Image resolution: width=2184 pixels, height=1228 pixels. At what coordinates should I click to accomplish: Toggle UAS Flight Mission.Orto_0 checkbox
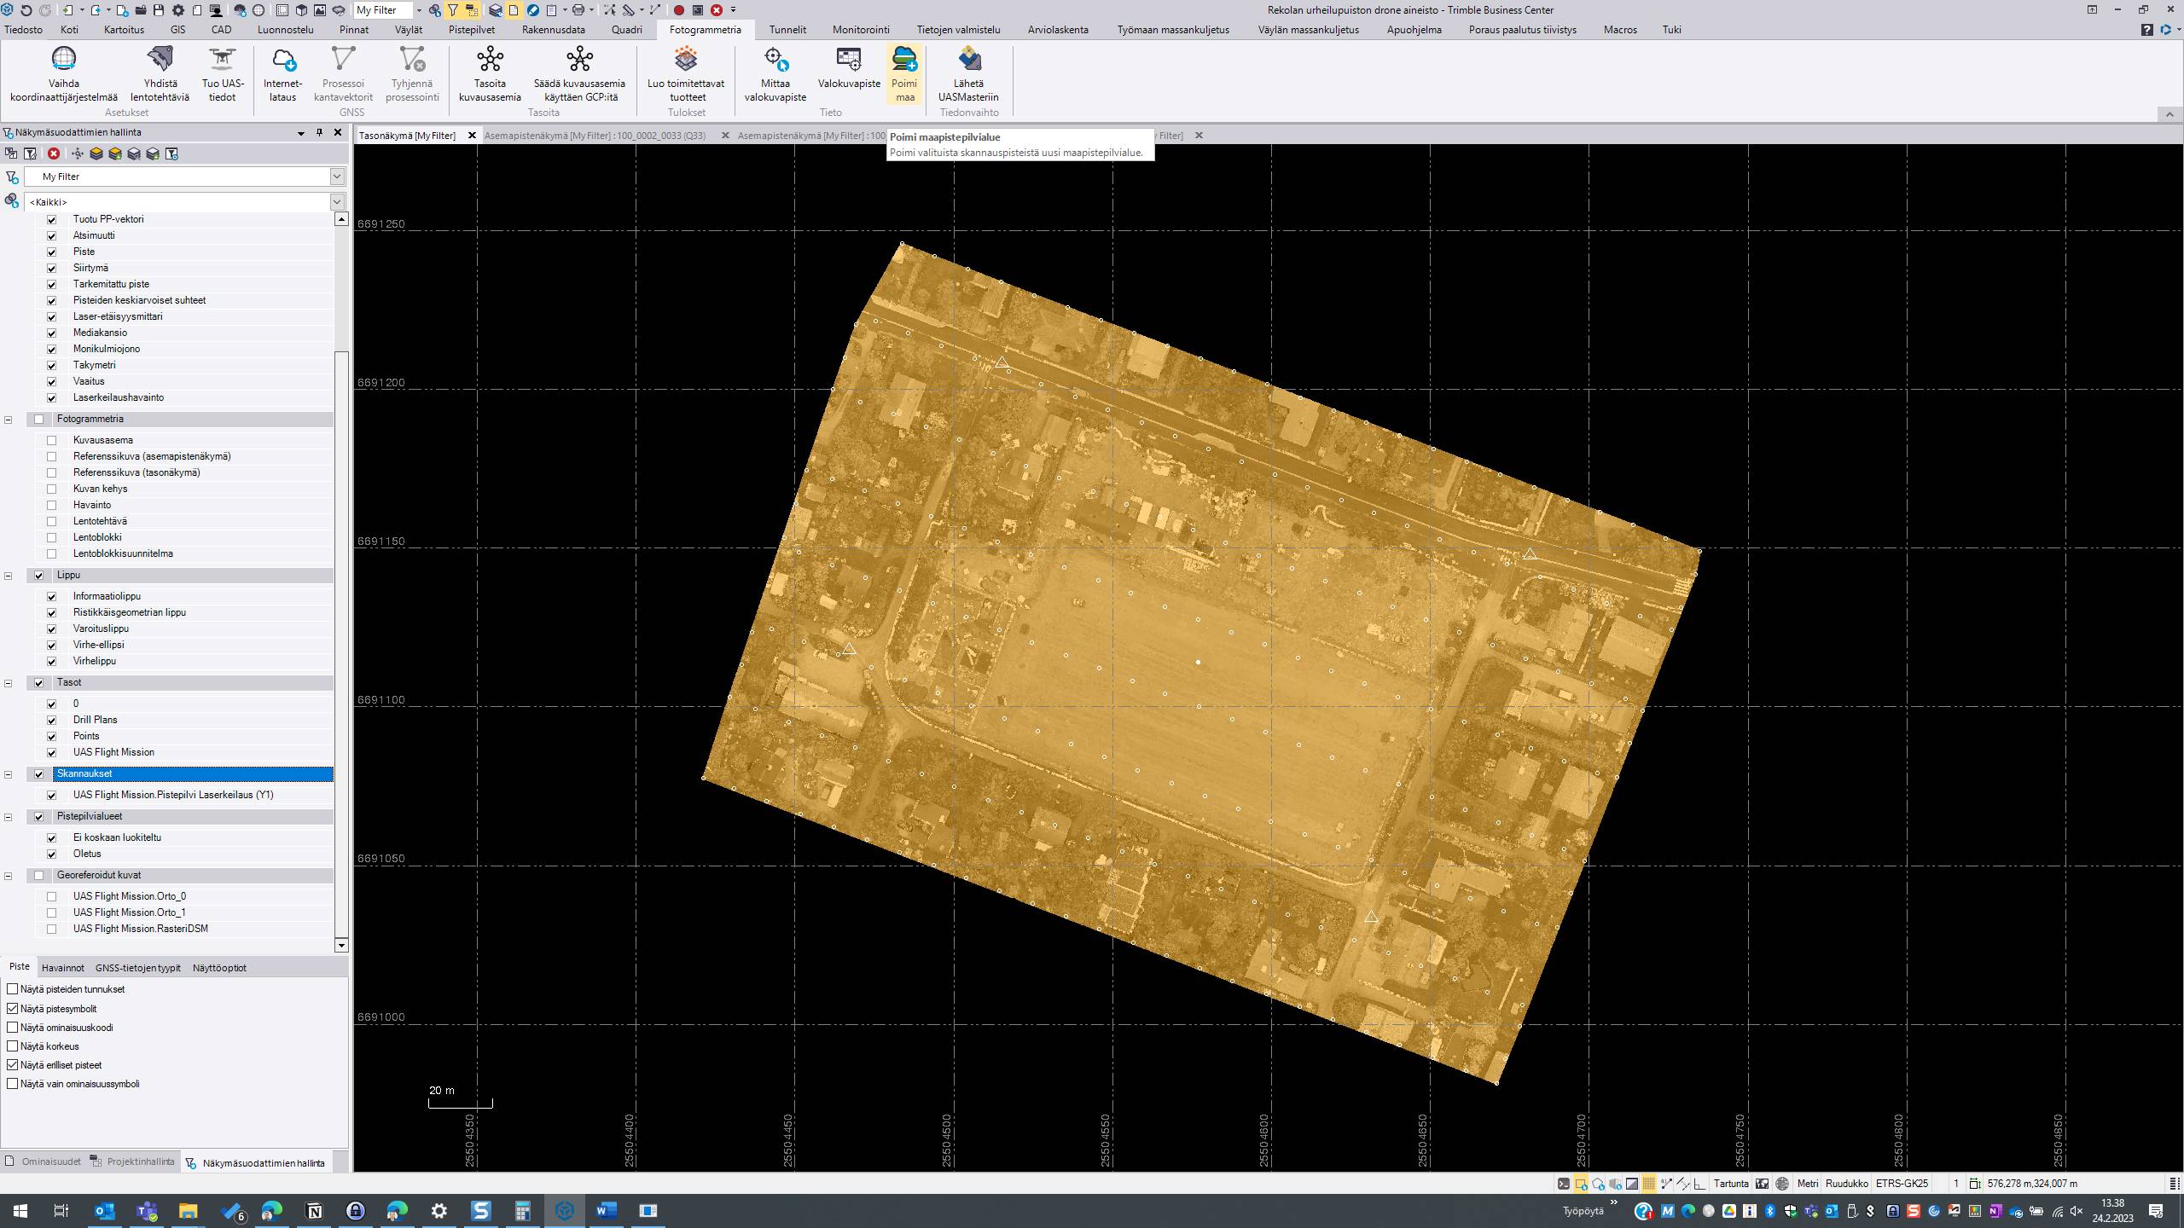[x=51, y=897]
